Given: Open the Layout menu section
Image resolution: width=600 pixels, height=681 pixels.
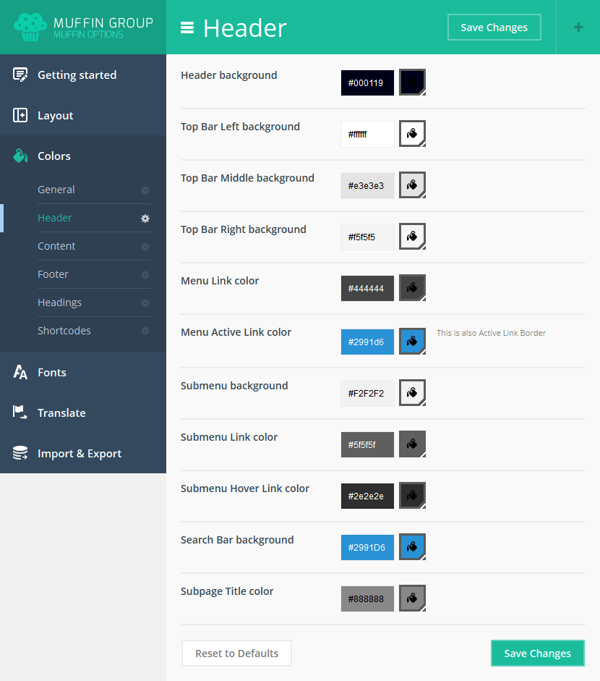Looking at the screenshot, I should tap(56, 116).
